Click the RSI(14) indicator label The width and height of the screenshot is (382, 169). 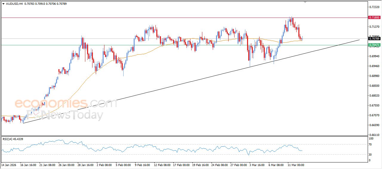17,139
